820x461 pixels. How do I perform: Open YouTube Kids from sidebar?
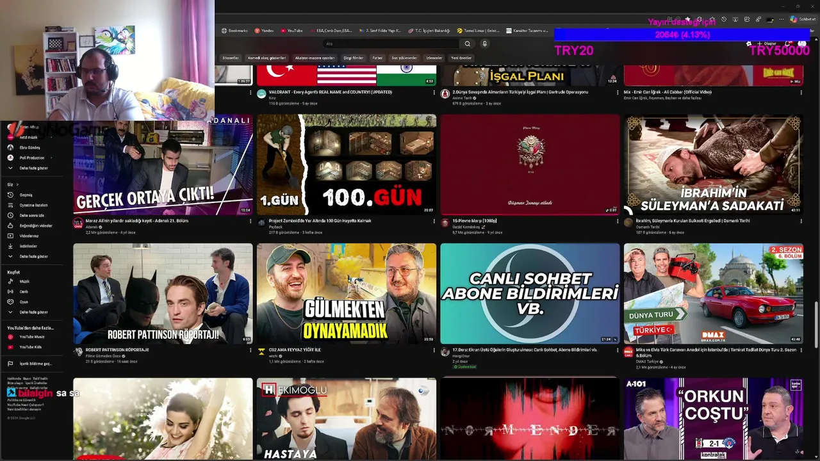click(x=30, y=347)
